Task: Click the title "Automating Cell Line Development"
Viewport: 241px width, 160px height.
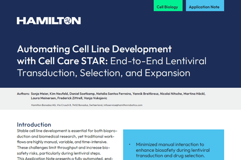Action: pyautogui.click(x=94, y=49)
